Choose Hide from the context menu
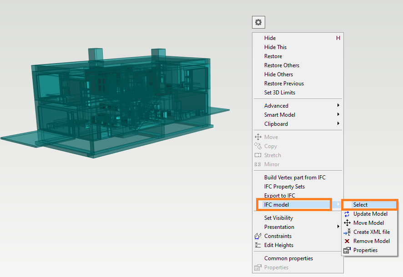 click(270, 38)
